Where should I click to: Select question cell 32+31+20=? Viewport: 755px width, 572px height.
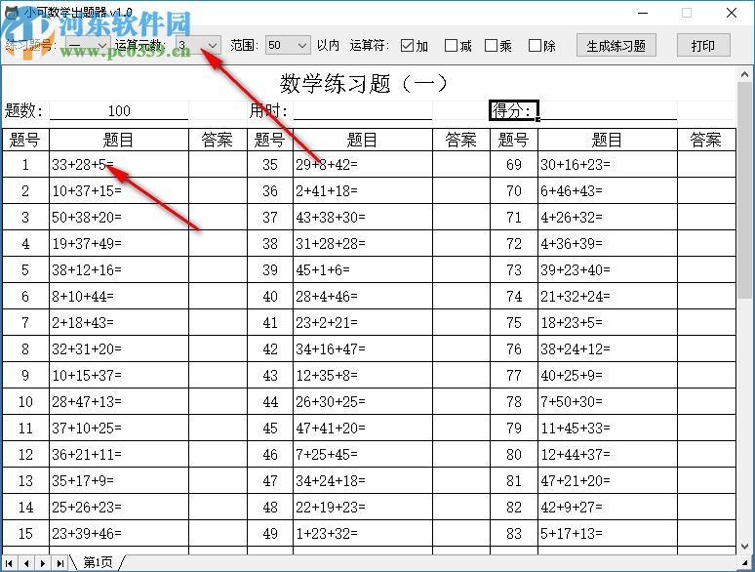tap(119, 348)
